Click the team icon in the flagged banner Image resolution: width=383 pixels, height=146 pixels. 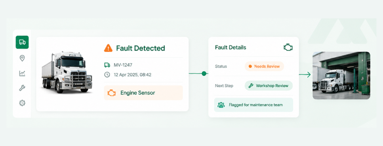pos(221,105)
